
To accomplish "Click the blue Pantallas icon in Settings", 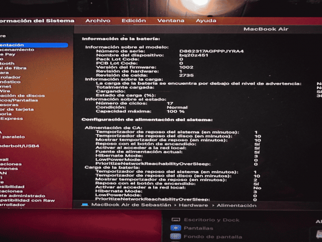I will 175,228.
